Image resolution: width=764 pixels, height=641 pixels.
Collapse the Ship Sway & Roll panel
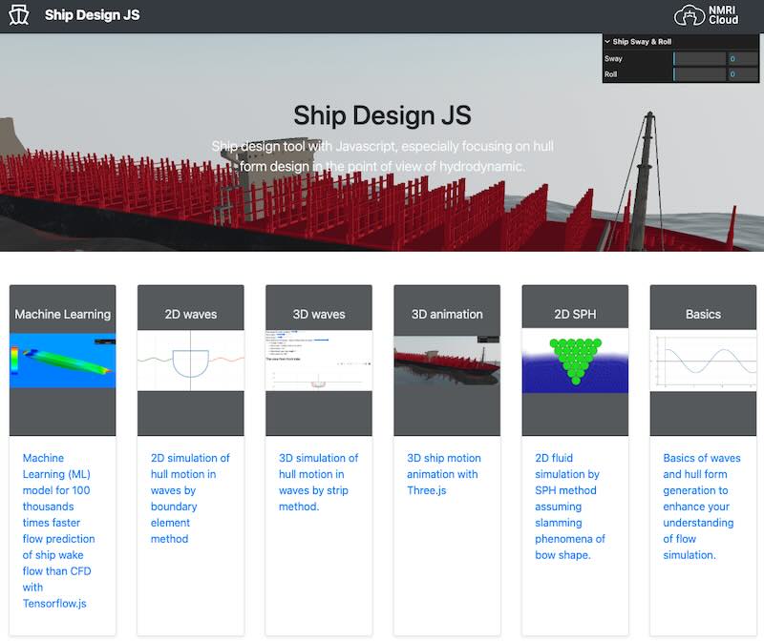tap(642, 42)
